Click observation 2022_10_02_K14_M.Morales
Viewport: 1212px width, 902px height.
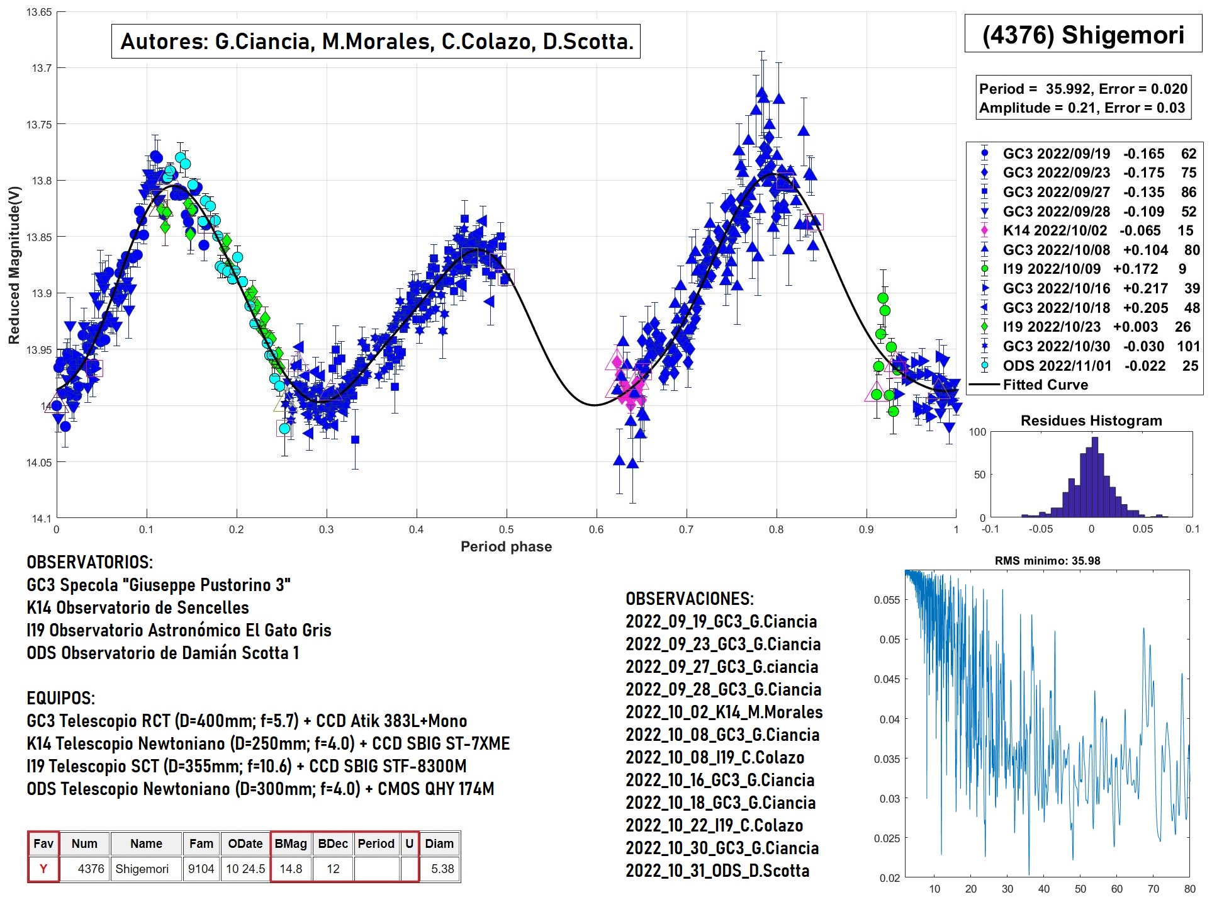[724, 712]
